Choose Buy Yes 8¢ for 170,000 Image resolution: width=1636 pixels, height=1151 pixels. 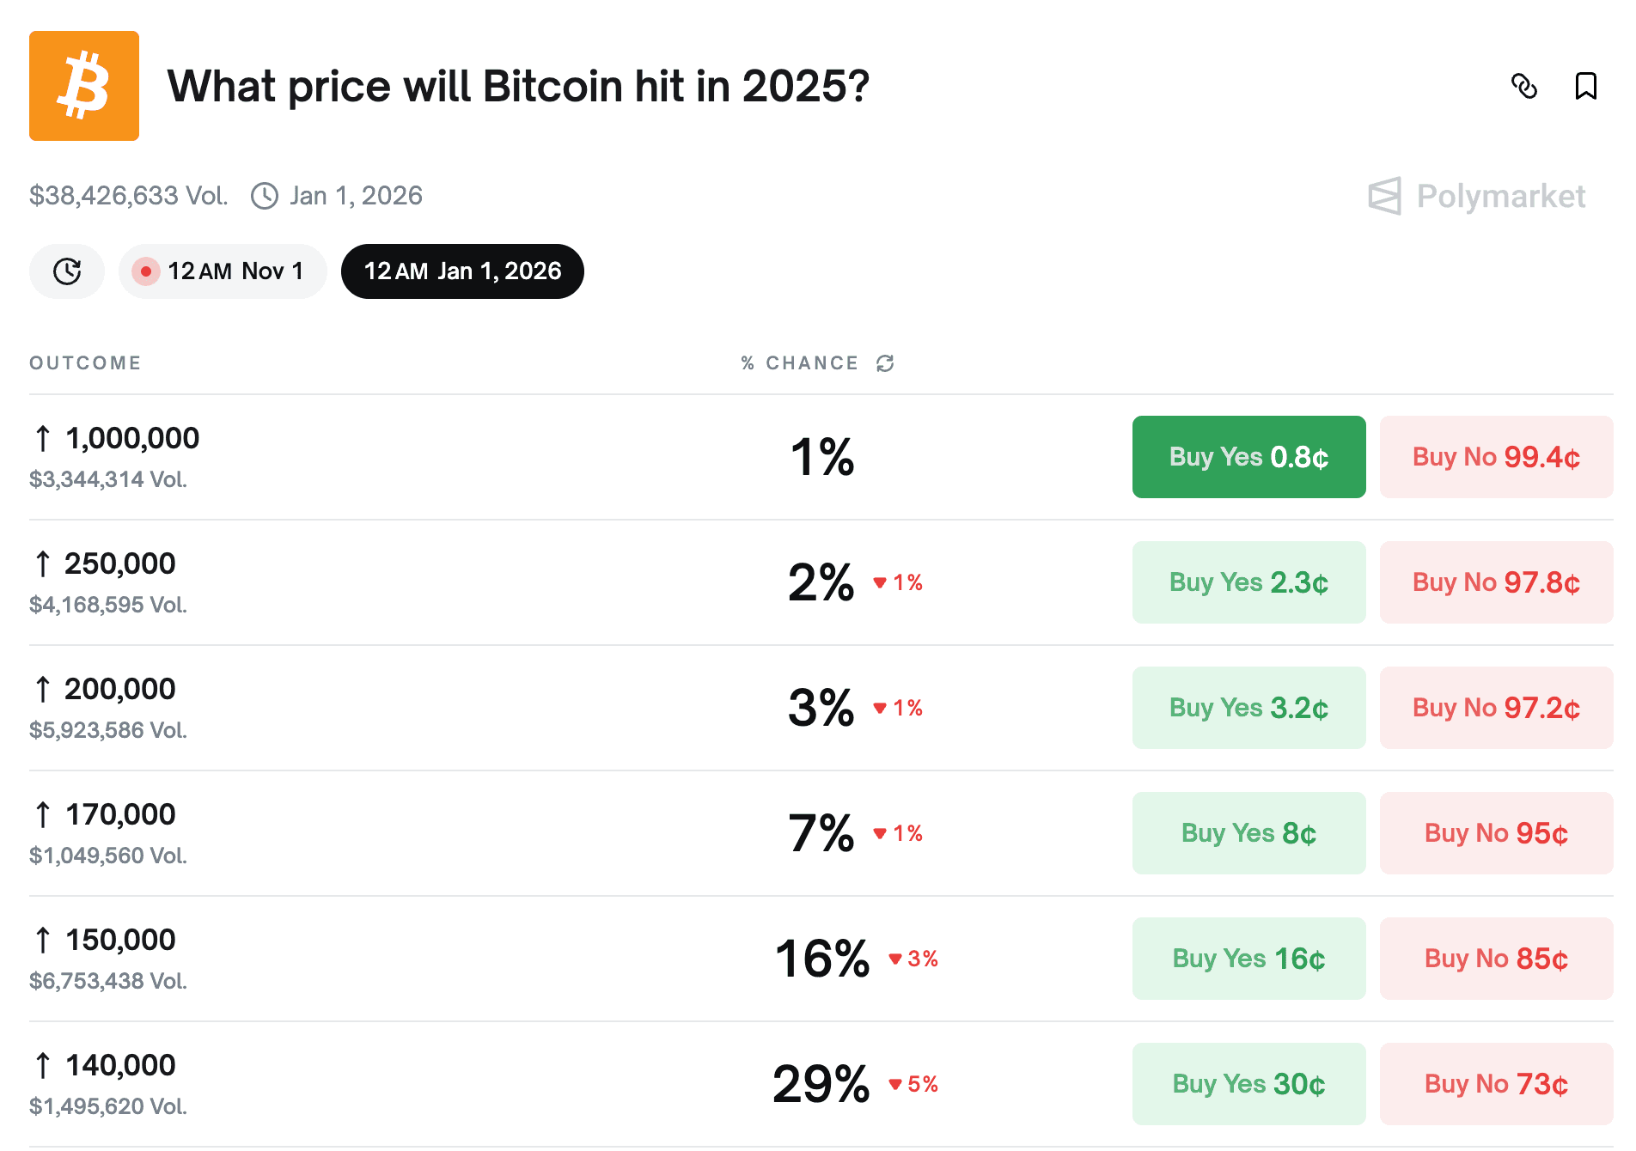click(1248, 833)
